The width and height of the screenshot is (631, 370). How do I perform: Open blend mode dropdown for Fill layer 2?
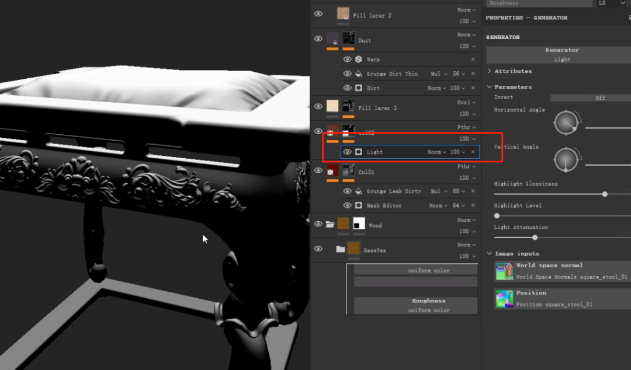tap(466, 10)
